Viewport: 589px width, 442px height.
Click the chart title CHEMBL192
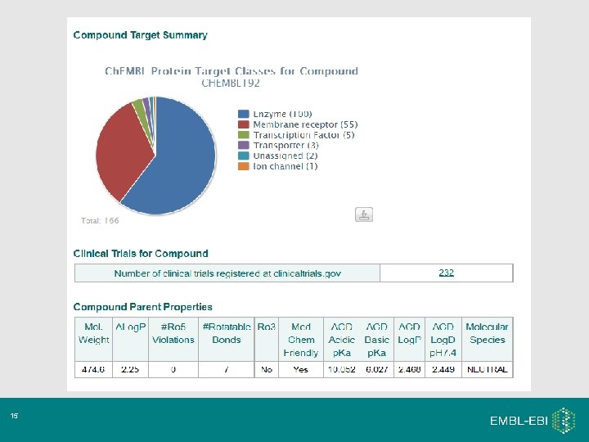231,83
